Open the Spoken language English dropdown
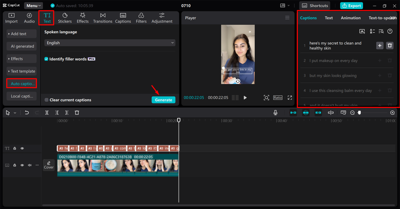This screenshot has height=209, width=400. [x=110, y=43]
